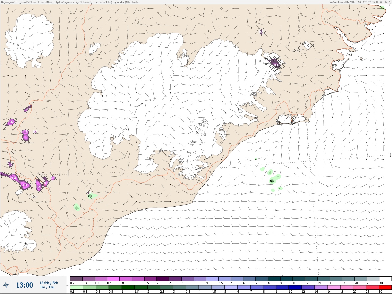This screenshot has height=294, width=392.
Task: Click the 12 label under the bottom legend
Action: (x=303, y=292)
